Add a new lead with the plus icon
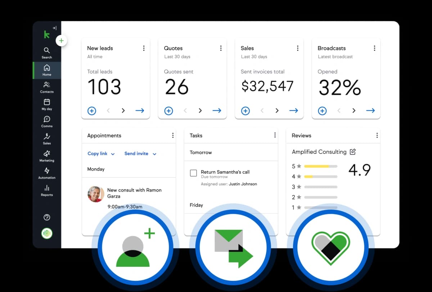Image resolution: width=432 pixels, height=292 pixels. pyautogui.click(x=92, y=111)
